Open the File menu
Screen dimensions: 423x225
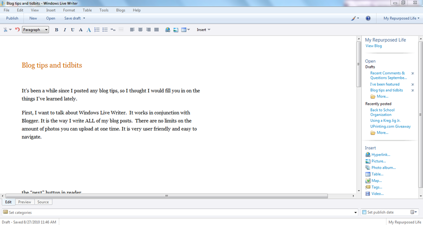[7, 10]
